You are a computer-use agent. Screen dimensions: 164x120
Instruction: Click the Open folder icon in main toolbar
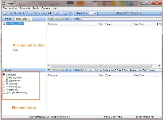(9, 13)
